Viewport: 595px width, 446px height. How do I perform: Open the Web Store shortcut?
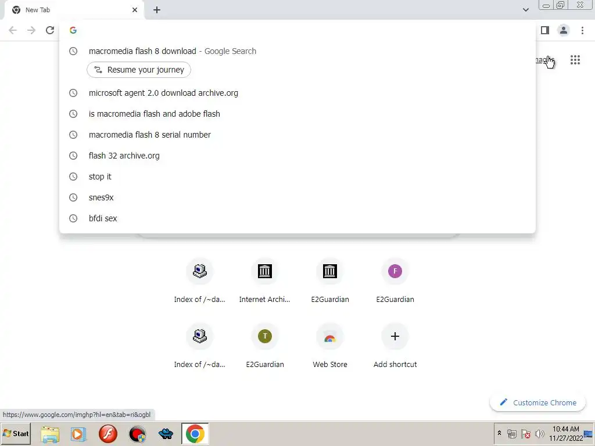click(330, 346)
